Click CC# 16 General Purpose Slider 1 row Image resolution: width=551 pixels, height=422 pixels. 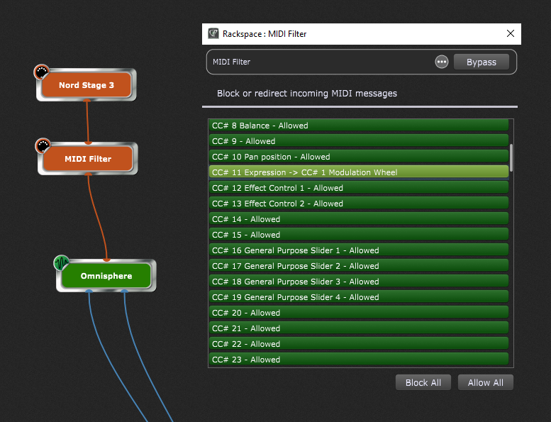tap(359, 250)
